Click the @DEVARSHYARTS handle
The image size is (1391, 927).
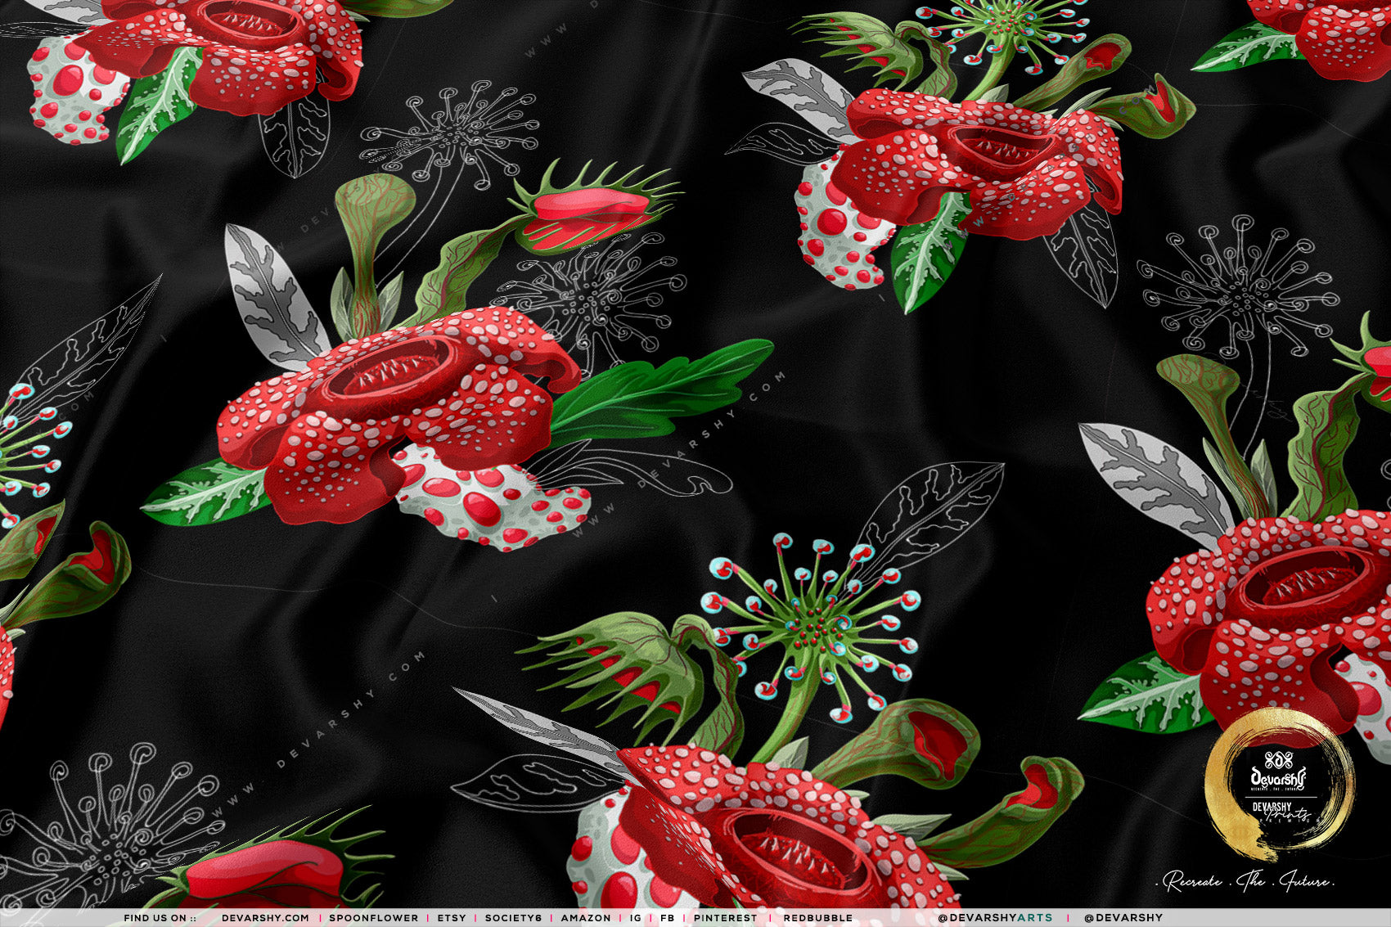click(995, 918)
